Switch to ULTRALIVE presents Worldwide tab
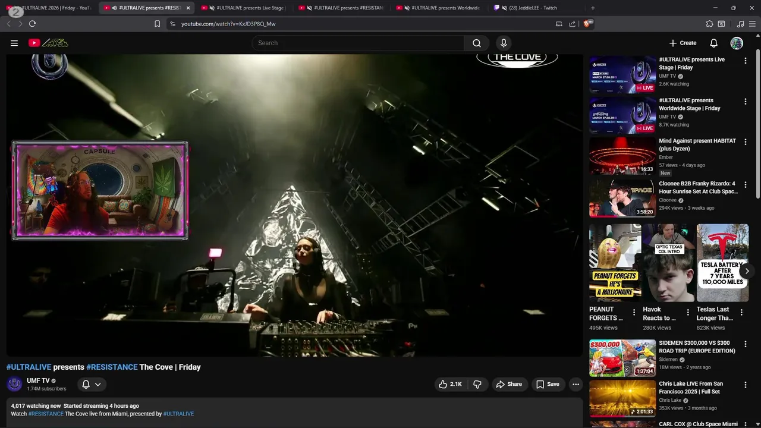 coord(439,8)
